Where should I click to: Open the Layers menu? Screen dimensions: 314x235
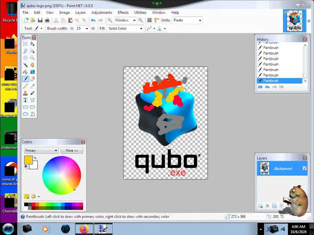(80, 12)
